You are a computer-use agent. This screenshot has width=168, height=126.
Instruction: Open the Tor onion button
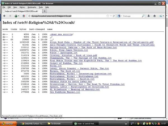tap(16, 16)
